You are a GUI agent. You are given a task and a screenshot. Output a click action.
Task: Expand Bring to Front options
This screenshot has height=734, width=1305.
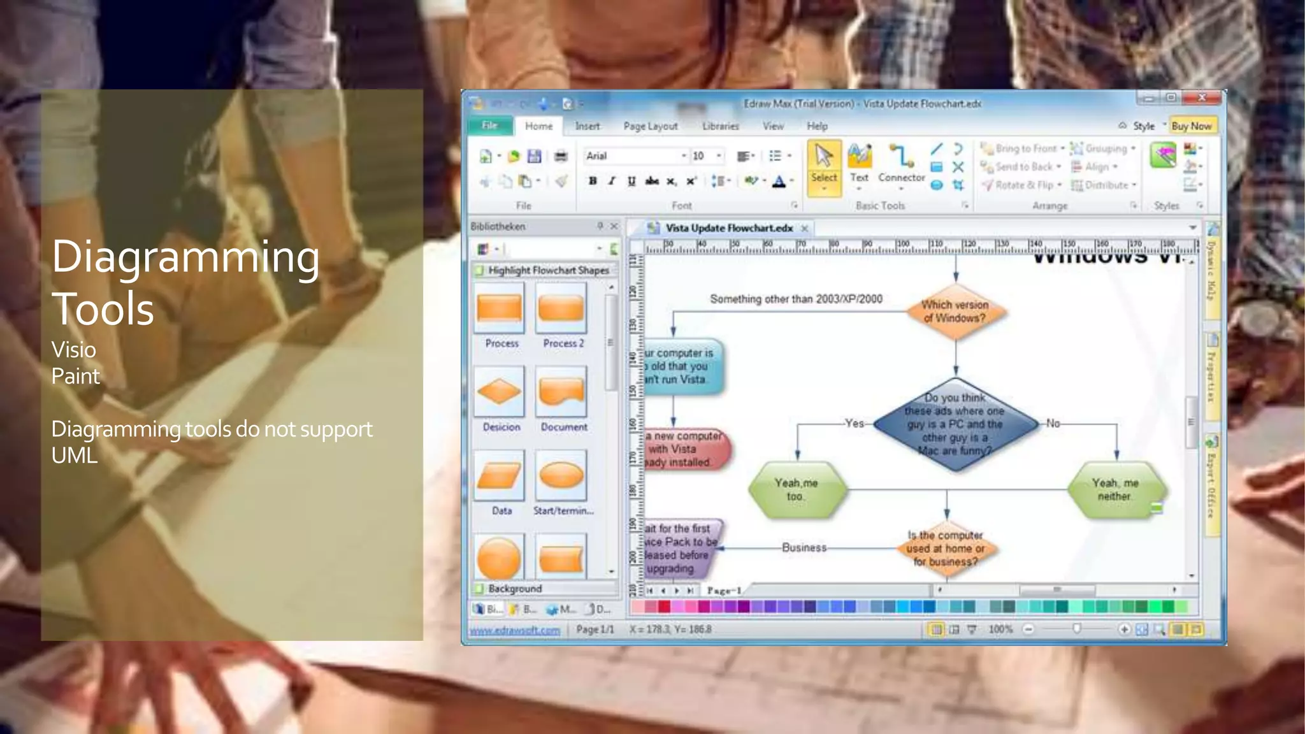[1063, 148]
